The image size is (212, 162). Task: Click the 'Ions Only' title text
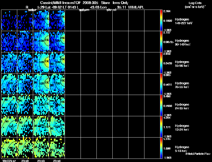[x=121, y=3]
